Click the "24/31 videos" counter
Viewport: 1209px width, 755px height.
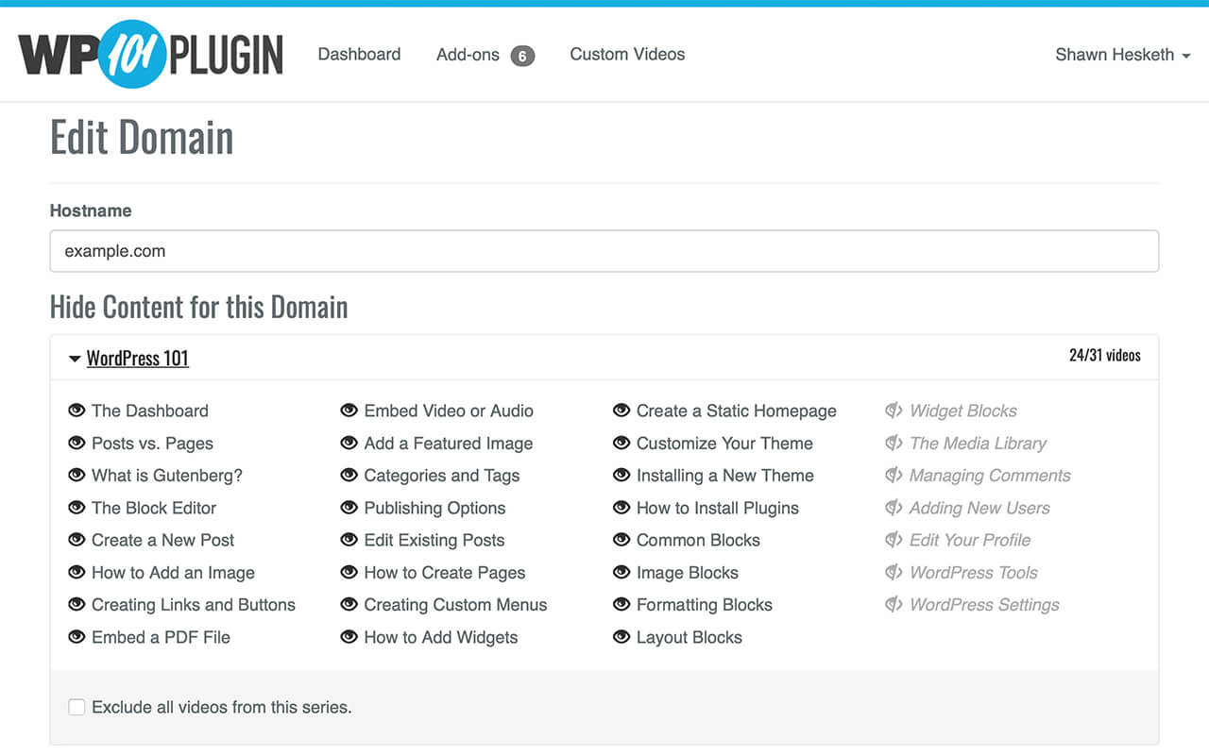(x=1105, y=356)
